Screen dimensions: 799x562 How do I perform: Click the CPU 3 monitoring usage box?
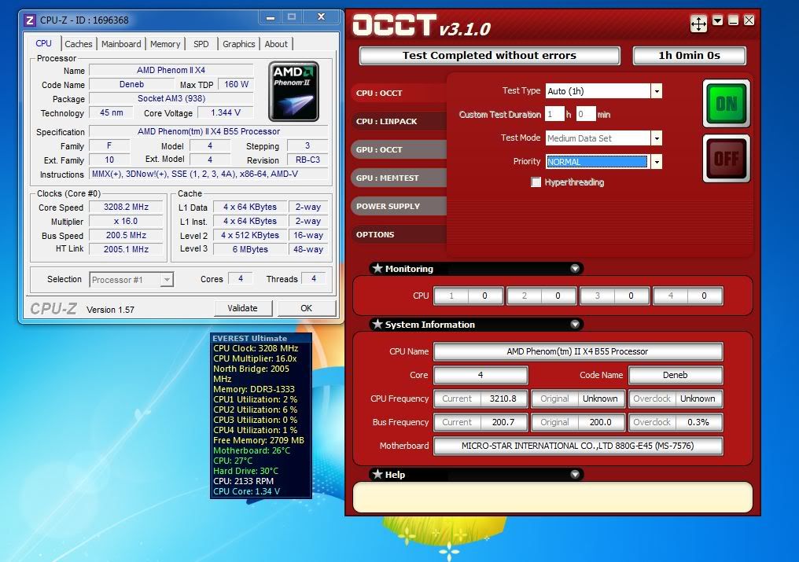614,296
